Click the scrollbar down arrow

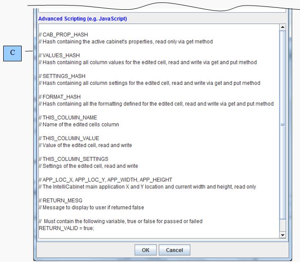pyautogui.click(x=282, y=235)
